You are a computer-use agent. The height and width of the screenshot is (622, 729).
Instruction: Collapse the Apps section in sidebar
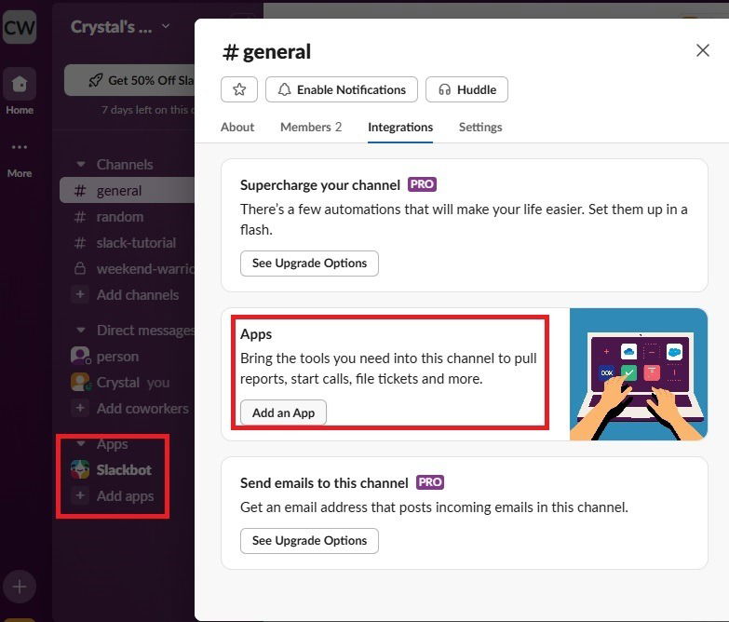81,443
